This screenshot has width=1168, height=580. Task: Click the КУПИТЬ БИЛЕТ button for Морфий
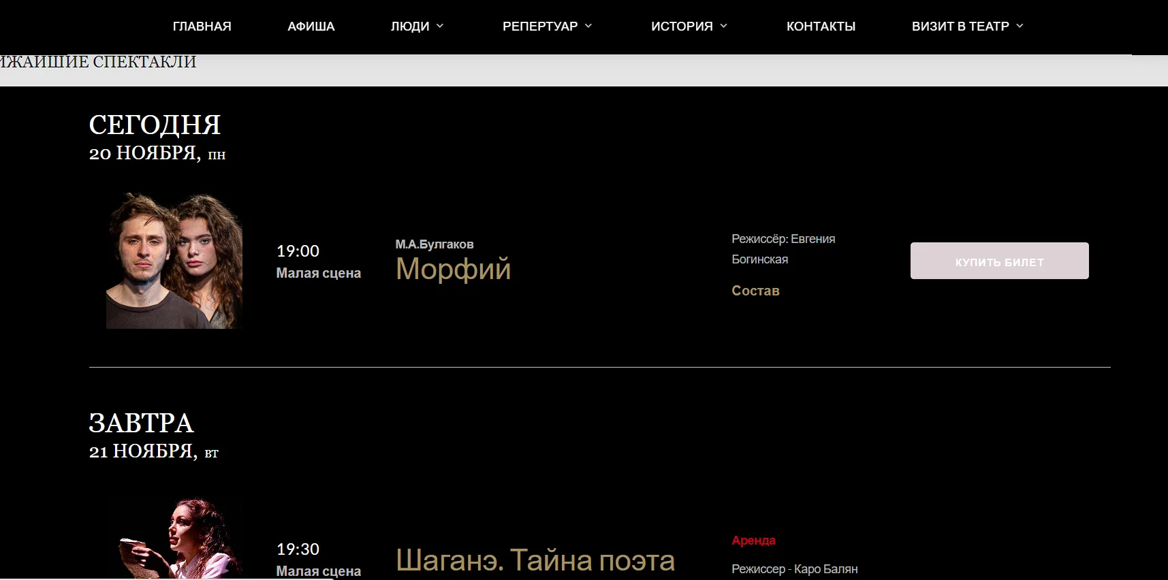[999, 261]
